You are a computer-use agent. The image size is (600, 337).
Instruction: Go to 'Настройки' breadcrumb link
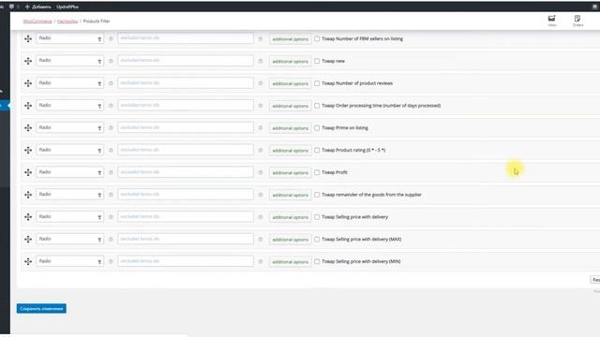(x=67, y=21)
